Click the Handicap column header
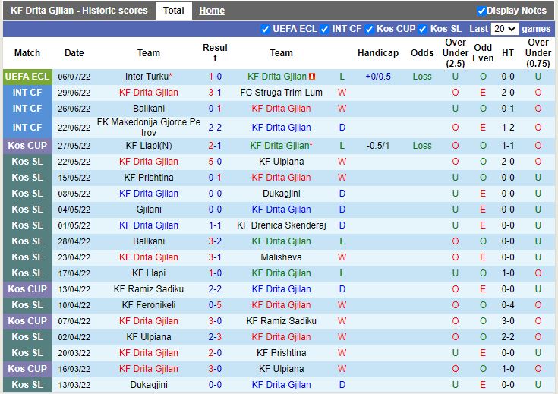The height and width of the screenshot is (394, 558). tap(378, 53)
